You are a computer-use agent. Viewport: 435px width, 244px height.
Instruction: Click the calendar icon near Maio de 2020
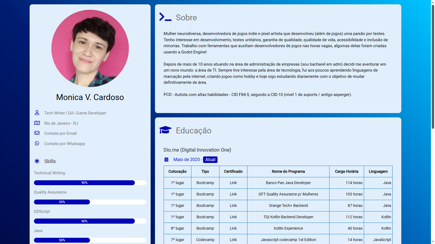(166, 159)
